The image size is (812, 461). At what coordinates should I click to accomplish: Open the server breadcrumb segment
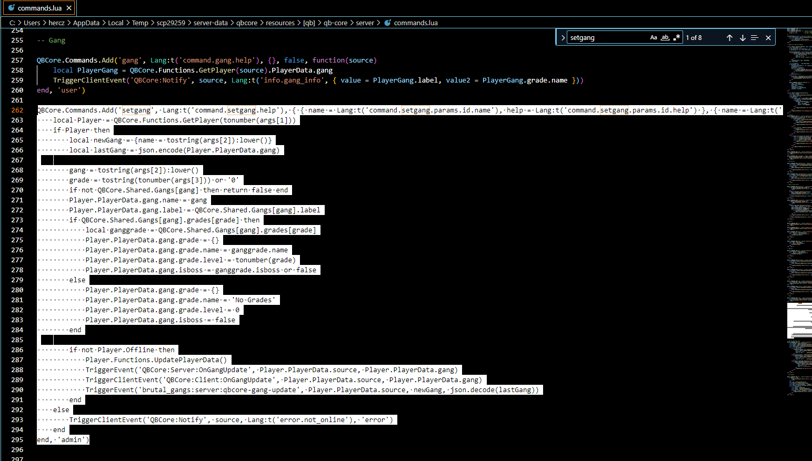[x=365, y=23]
